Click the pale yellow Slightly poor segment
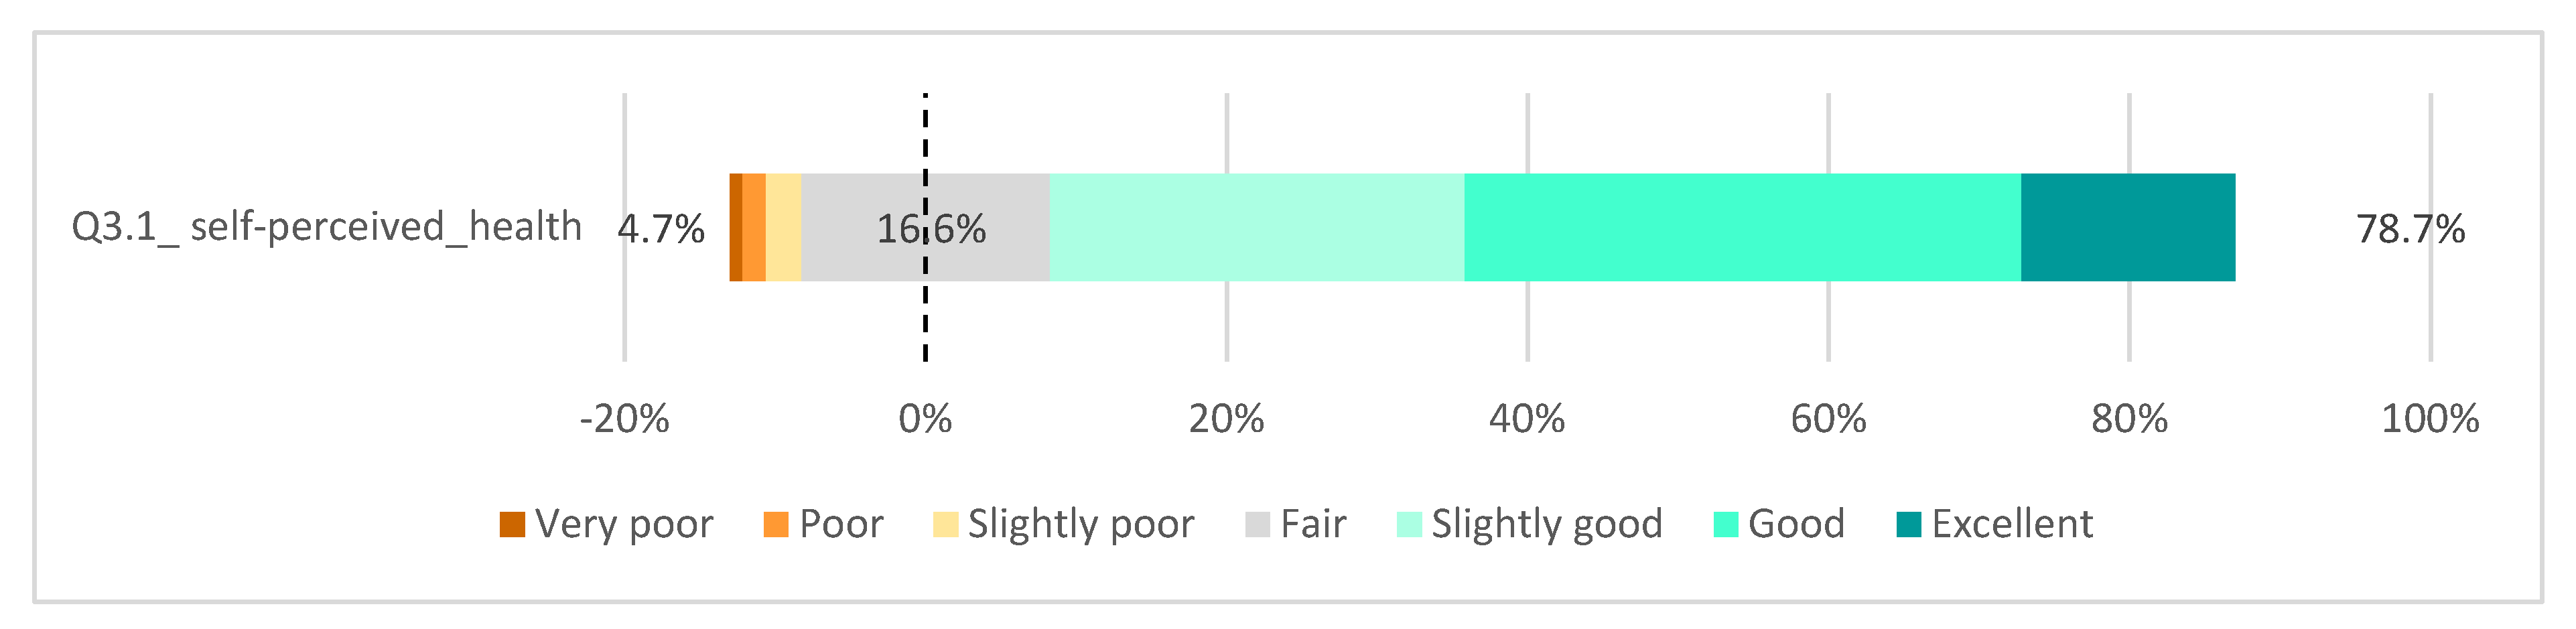Screen dimensions: 2576x629 (x=783, y=227)
